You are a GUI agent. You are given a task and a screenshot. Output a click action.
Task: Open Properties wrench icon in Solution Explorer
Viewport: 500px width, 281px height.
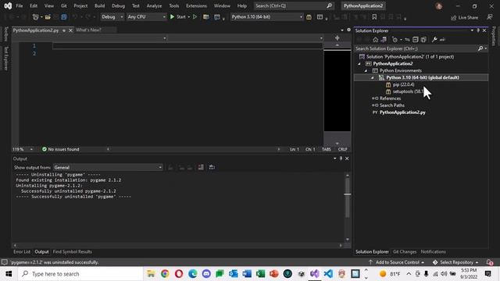434,40
